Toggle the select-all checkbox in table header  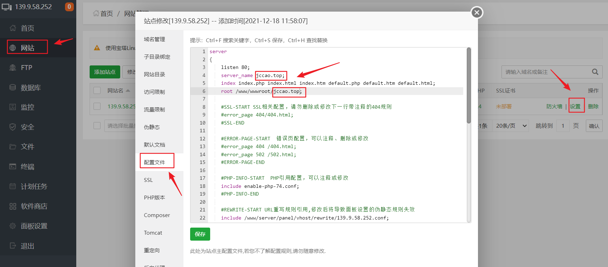97,90
